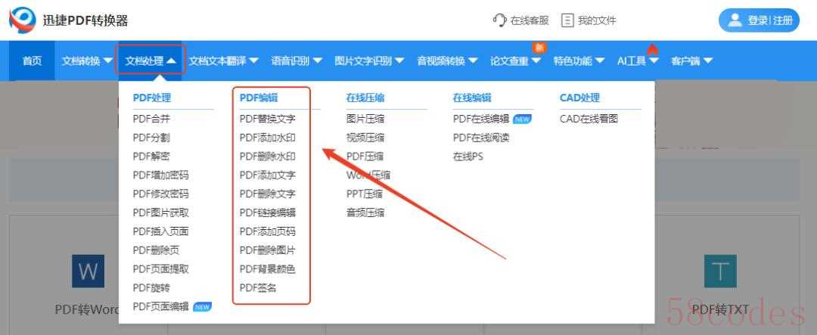817x335 pixels.
Task: Go to the 首页 tab
Action: 32,60
